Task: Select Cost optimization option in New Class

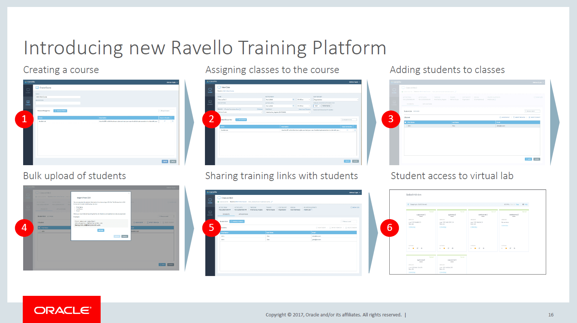Action: click(316, 106)
